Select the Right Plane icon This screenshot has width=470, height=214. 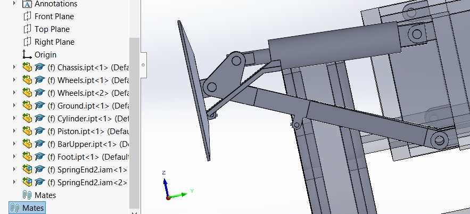tap(27, 42)
